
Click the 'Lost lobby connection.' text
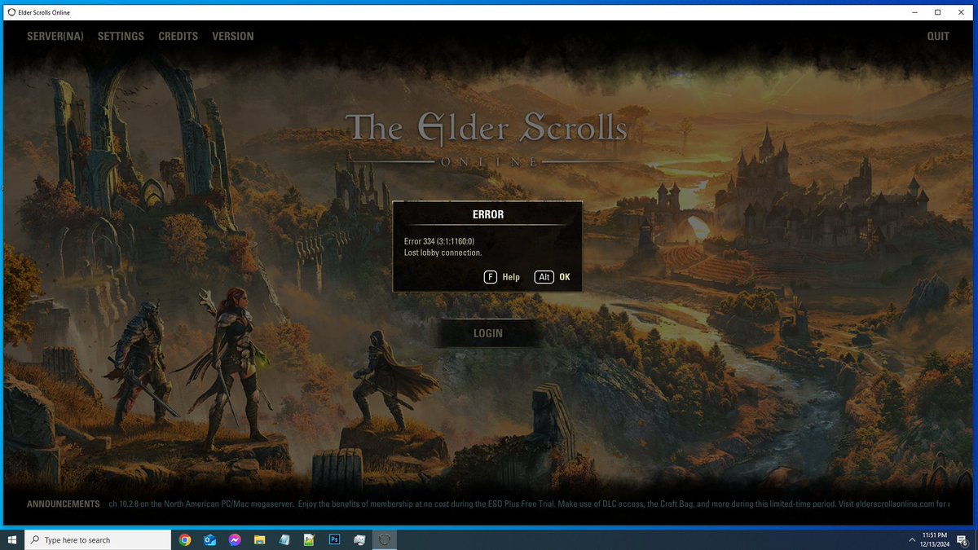[x=443, y=253]
